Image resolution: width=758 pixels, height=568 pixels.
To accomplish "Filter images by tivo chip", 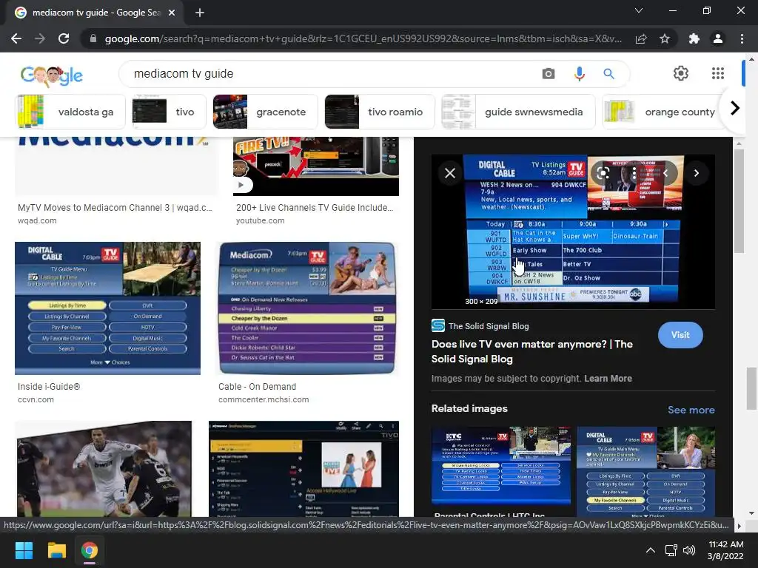I will click(x=170, y=112).
